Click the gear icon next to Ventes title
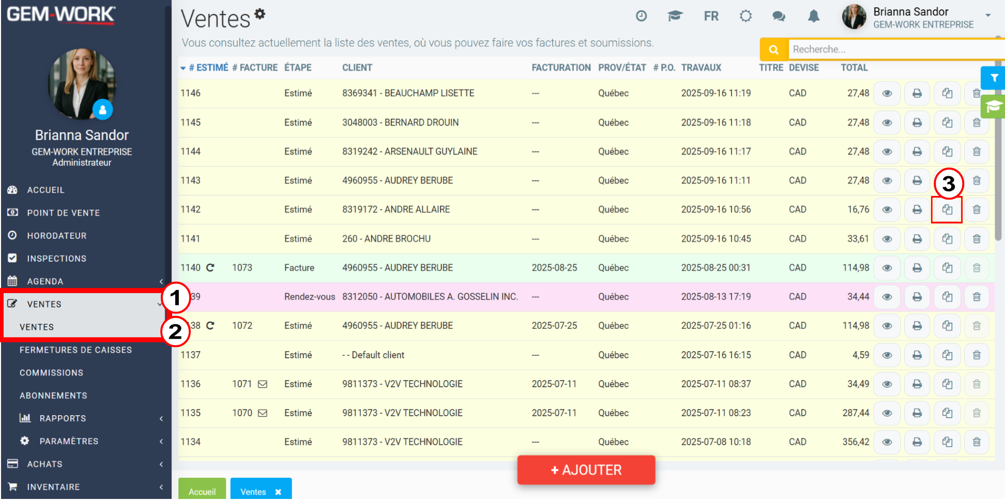1005x500 pixels. coord(260,14)
